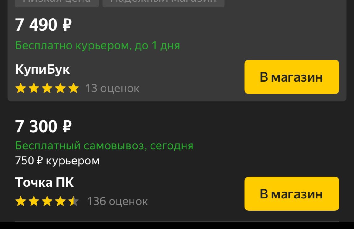Tap the Бесплатно курьером, до 1 дня delivery text

point(97,46)
